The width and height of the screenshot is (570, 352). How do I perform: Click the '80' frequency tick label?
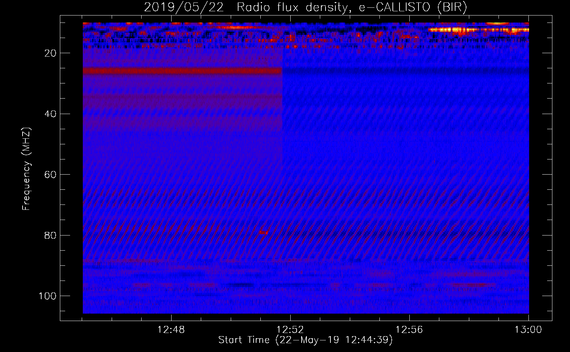(x=50, y=235)
